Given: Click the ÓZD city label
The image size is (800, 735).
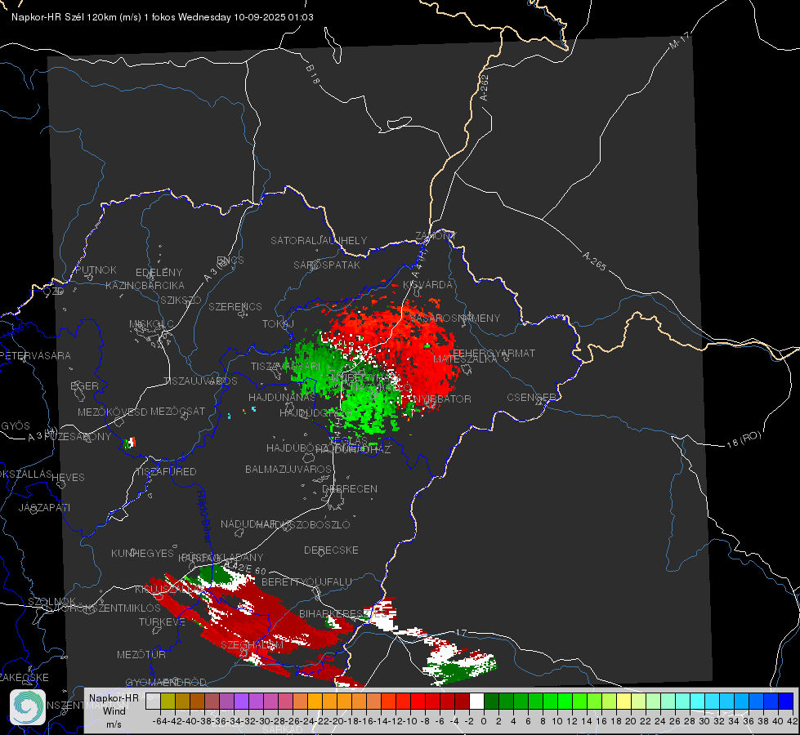Looking at the screenshot, I should click(54, 292).
